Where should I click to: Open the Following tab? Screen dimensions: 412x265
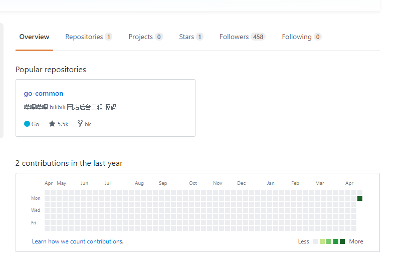tap(297, 37)
